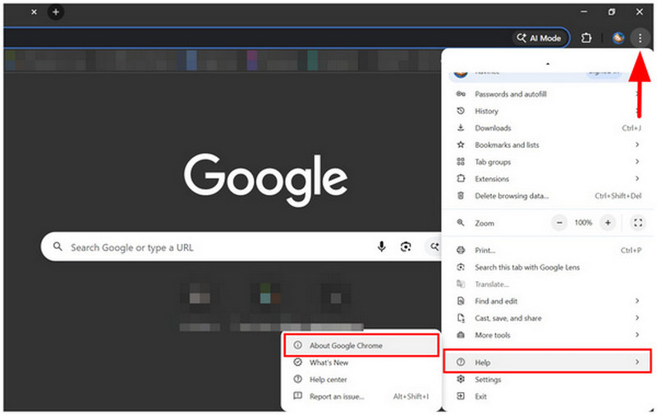
Task: Open the Chrome three-dot menu button
Action: (x=640, y=38)
